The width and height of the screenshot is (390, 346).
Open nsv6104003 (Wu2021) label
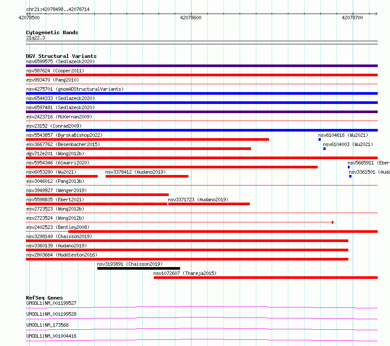pos(348,144)
